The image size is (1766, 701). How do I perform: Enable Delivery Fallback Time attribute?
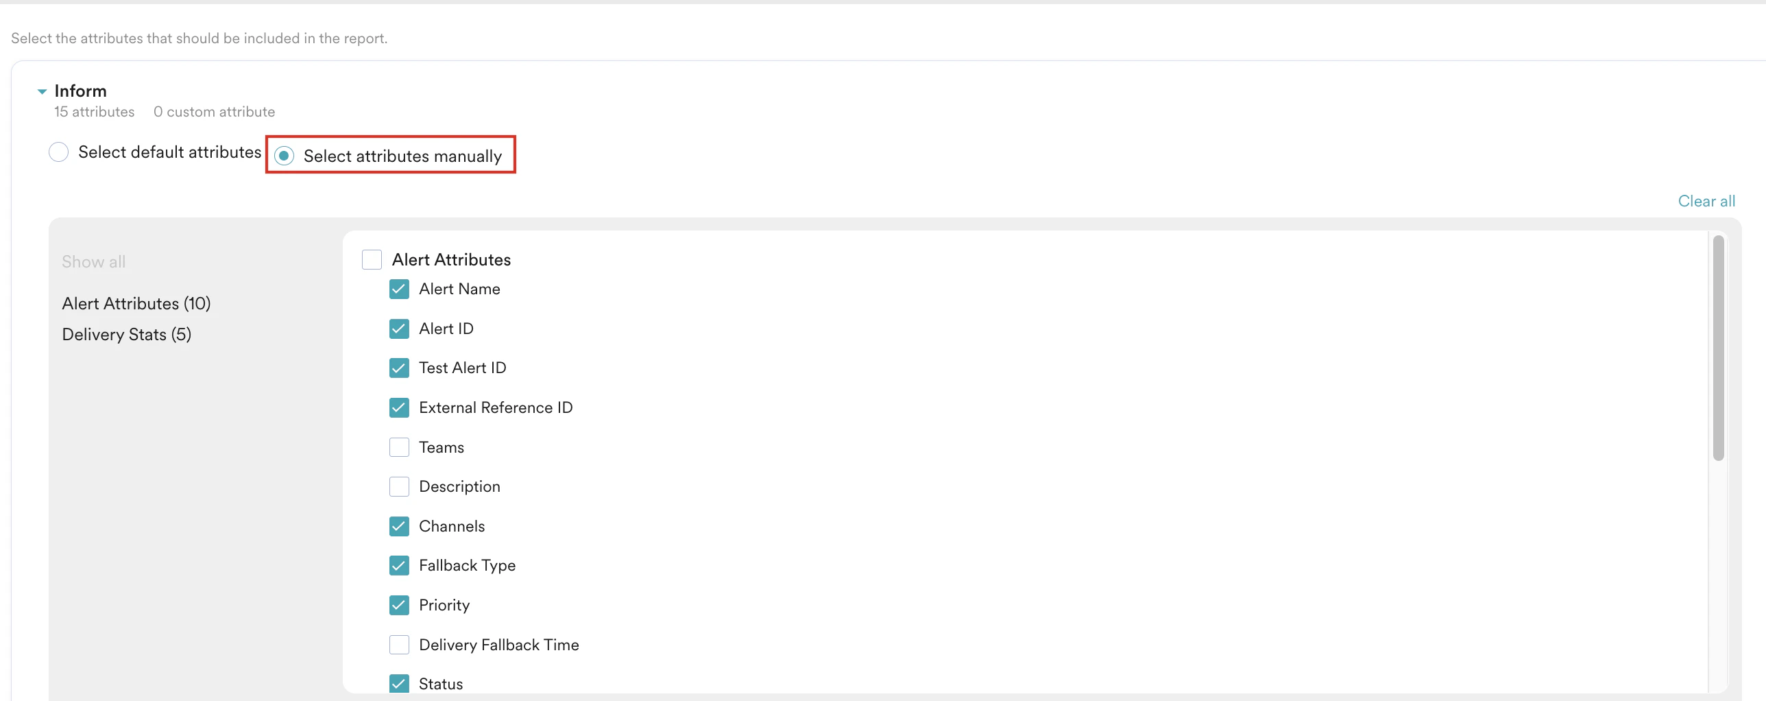pos(399,644)
